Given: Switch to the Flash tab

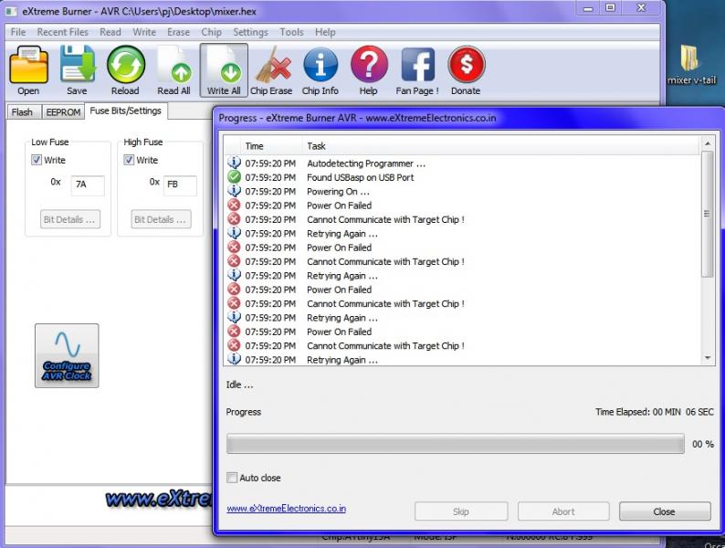Looking at the screenshot, I should coord(22,112).
